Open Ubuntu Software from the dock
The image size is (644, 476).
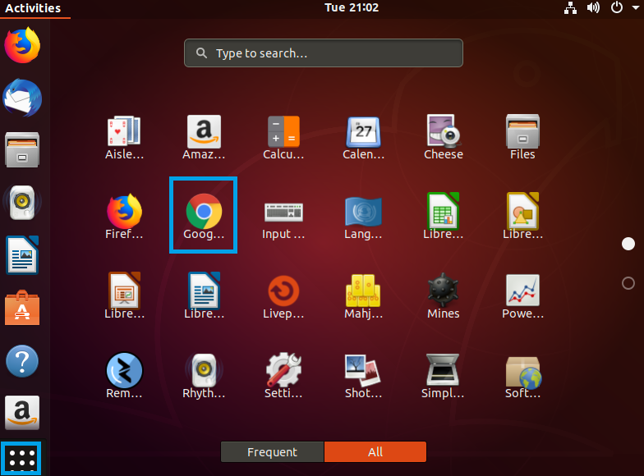click(x=22, y=308)
